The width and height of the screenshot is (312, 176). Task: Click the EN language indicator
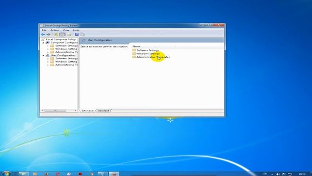[x=265, y=174]
